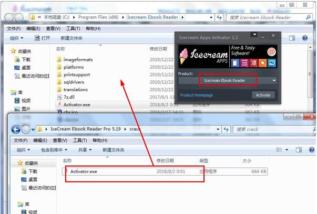The height and width of the screenshot is (214, 317).
Task: Sort by 修改日期 column in crack window
Action: click(165, 160)
